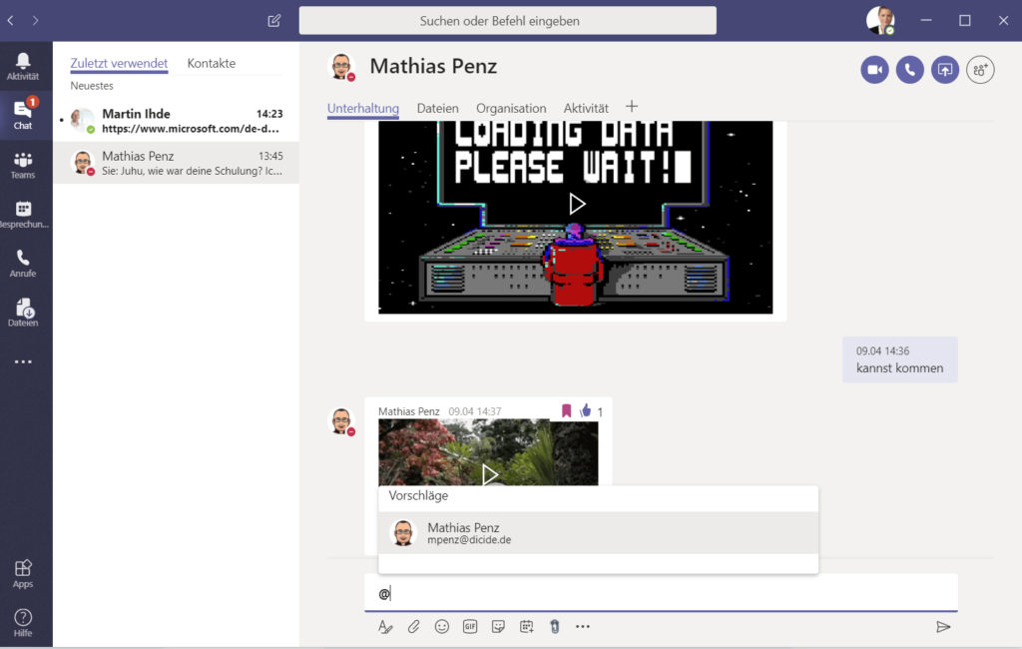Image resolution: width=1022 pixels, height=649 pixels.
Task: Click the bookmark icon on the message
Action: pos(567,411)
